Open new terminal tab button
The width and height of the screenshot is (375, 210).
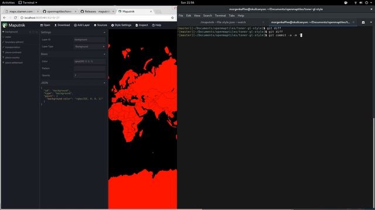(x=363, y=22)
